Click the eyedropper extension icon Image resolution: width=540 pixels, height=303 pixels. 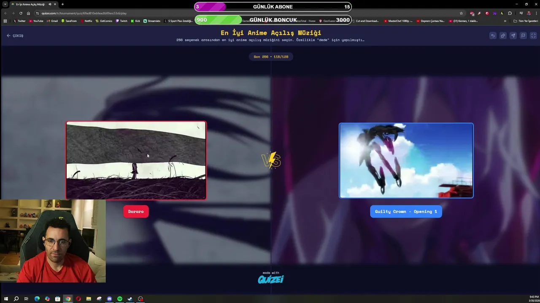(479, 13)
